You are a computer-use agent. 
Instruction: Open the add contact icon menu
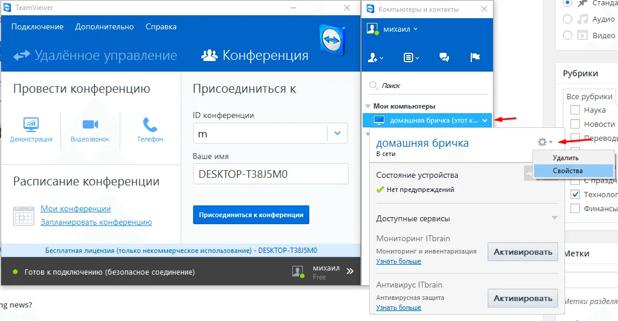(x=375, y=58)
